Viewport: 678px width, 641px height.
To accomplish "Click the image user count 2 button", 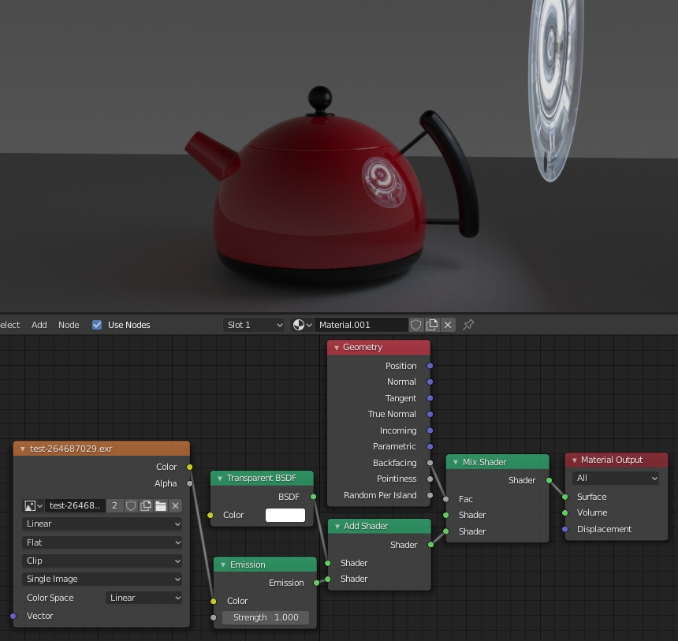I will point(114,505).
